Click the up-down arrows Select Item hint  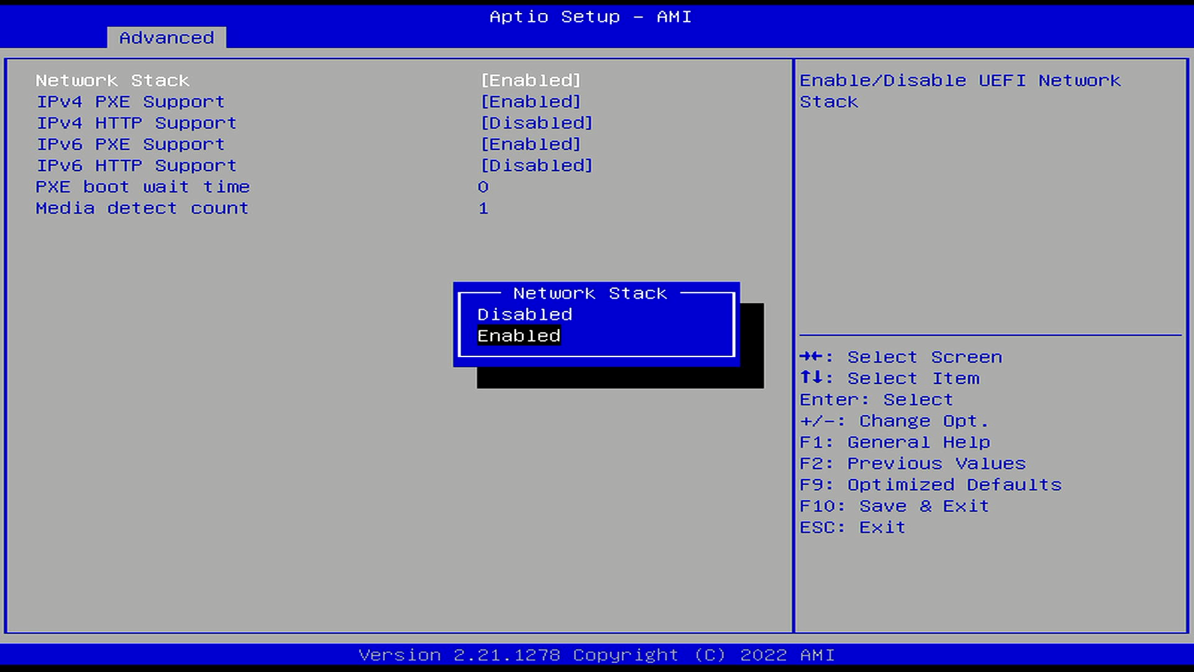(889, 378)
